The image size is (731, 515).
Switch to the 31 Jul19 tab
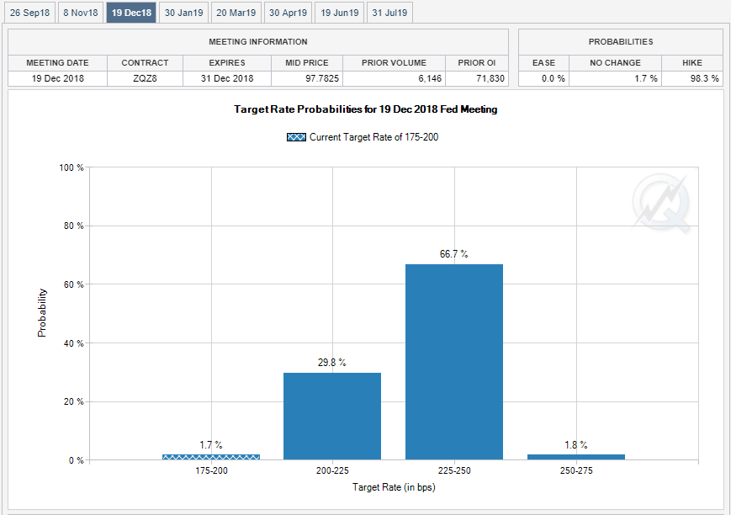[389, 13]
